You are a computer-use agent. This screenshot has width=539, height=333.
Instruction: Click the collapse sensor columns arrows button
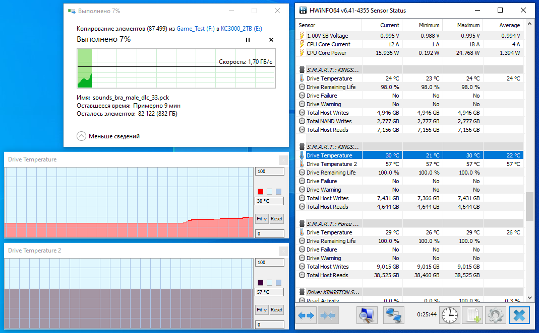pyautogui.click(x=328, y=315)
